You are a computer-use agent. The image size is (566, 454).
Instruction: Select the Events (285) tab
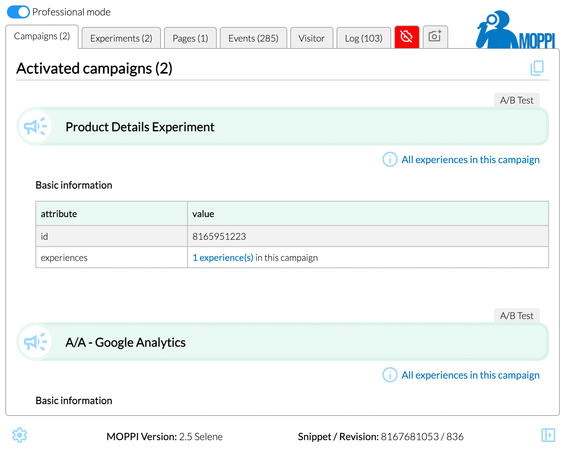click(x=253, y=38)
